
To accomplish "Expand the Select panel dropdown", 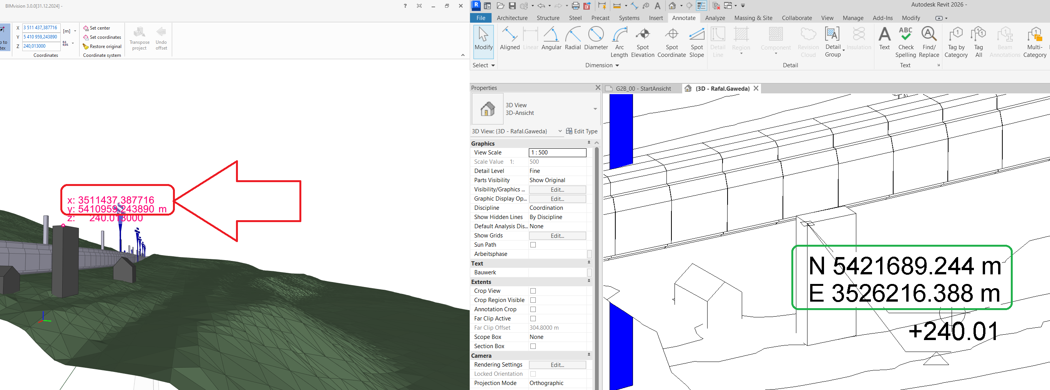I will (493, 65).
